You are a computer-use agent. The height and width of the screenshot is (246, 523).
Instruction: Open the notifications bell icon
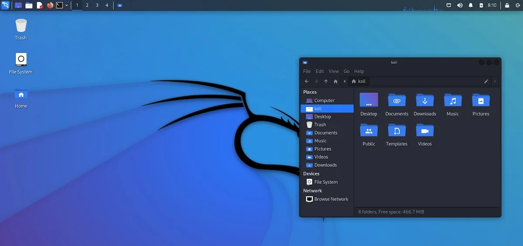[471, 5]
